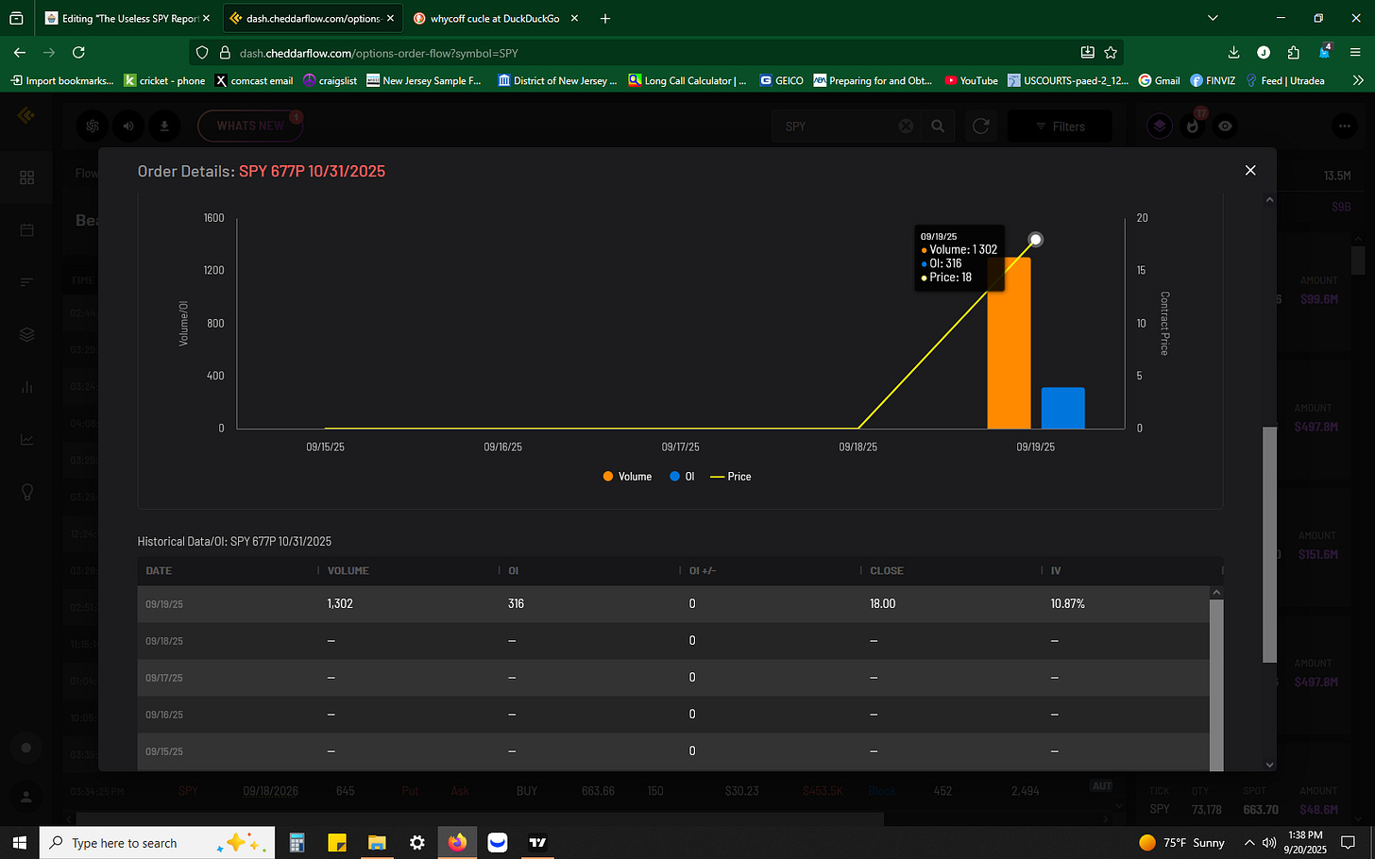1375x859 pixels.
Task: Sort by the CLOSE column header
Action: (x=887, y=571)
